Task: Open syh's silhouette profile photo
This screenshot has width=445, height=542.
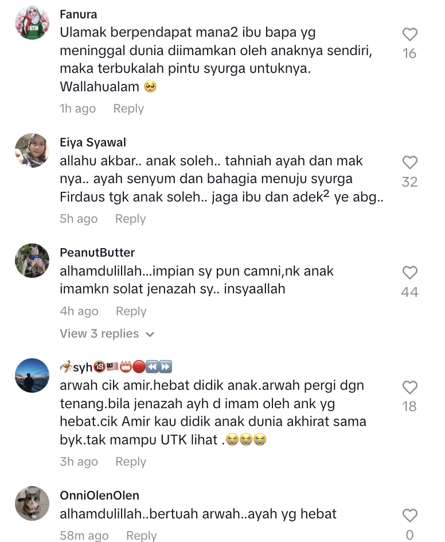Action: click(x=32, y=375)
